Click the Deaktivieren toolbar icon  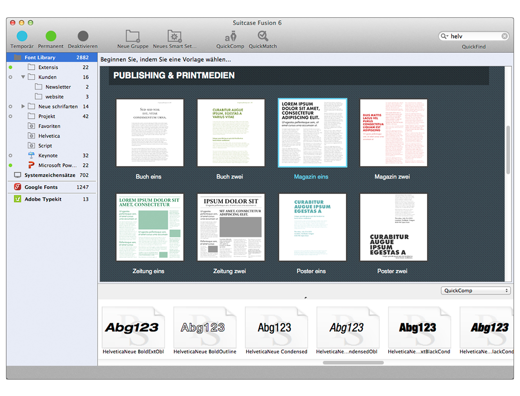pos(83,36)
